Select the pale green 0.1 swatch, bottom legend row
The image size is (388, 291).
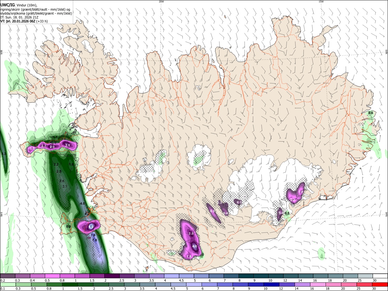click(8, 284)
